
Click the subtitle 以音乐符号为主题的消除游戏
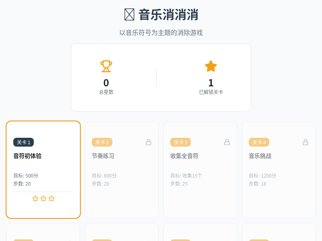point(161,33)
